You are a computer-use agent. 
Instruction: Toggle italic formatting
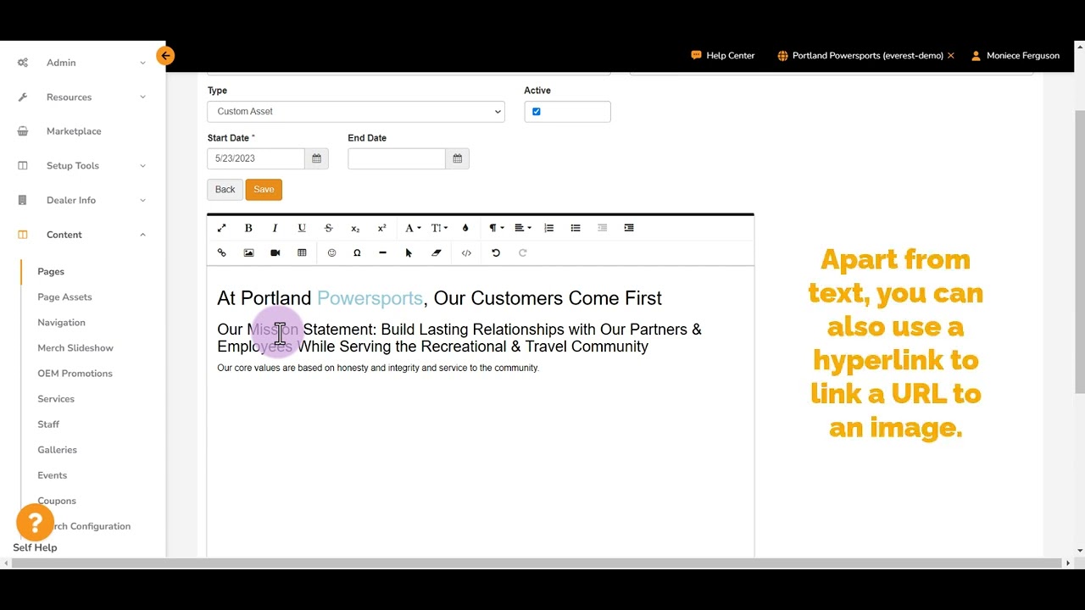click(x=275, y=228)
